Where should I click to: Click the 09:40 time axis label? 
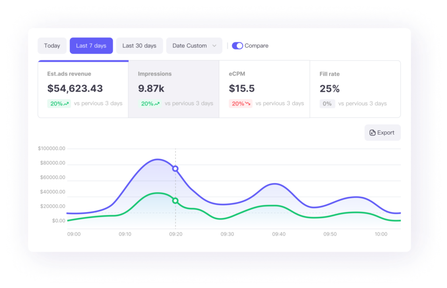click(x=279, y=234)
